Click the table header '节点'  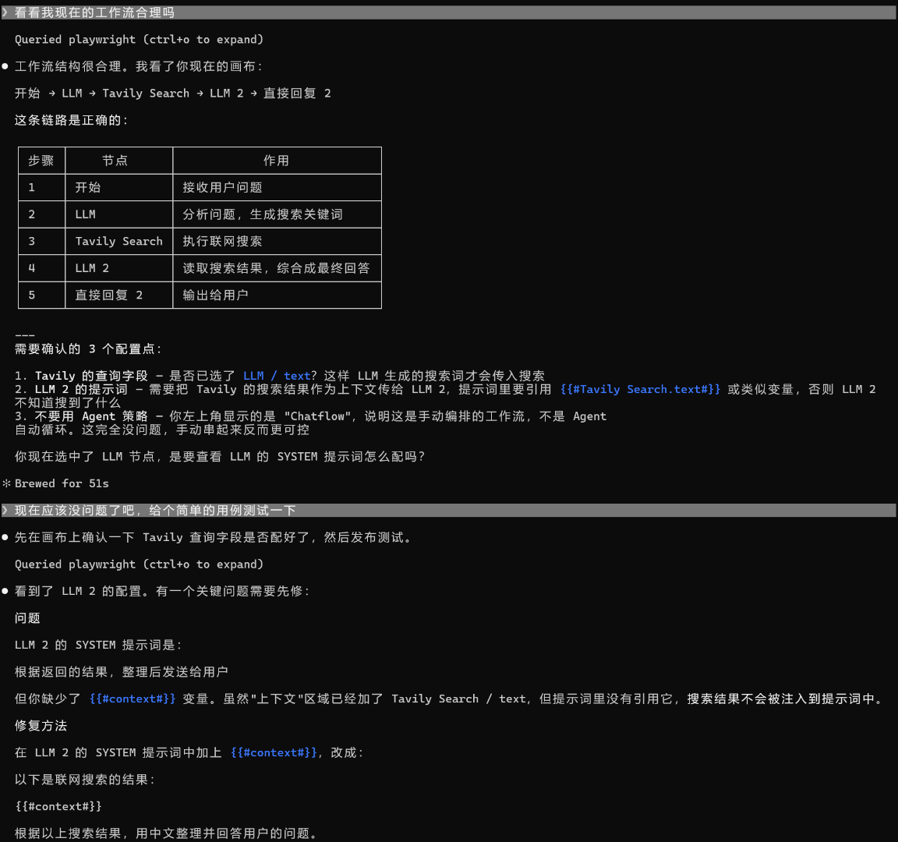point(115,161)
